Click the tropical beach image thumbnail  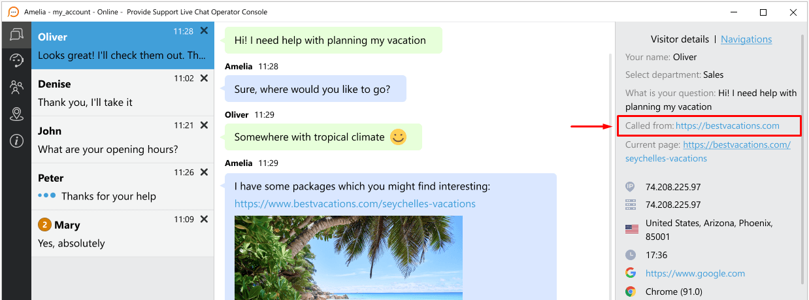348,258
